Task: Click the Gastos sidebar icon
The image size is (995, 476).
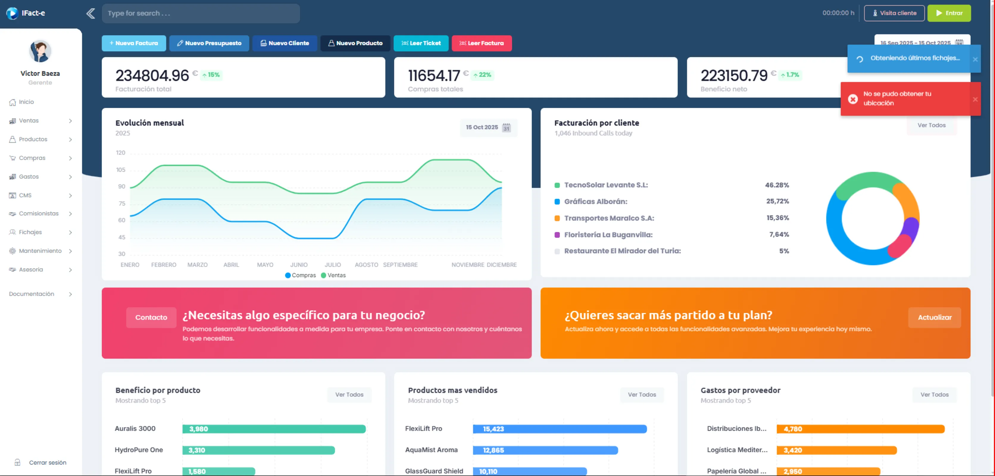Action: point(13,177)
